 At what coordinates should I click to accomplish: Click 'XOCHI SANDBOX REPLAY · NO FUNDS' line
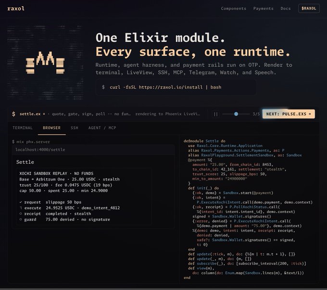(x=56, y=173)
